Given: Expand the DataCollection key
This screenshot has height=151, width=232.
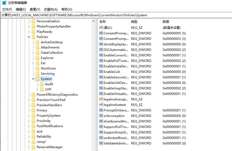Looking at the screenshot, I should point(33,53).
